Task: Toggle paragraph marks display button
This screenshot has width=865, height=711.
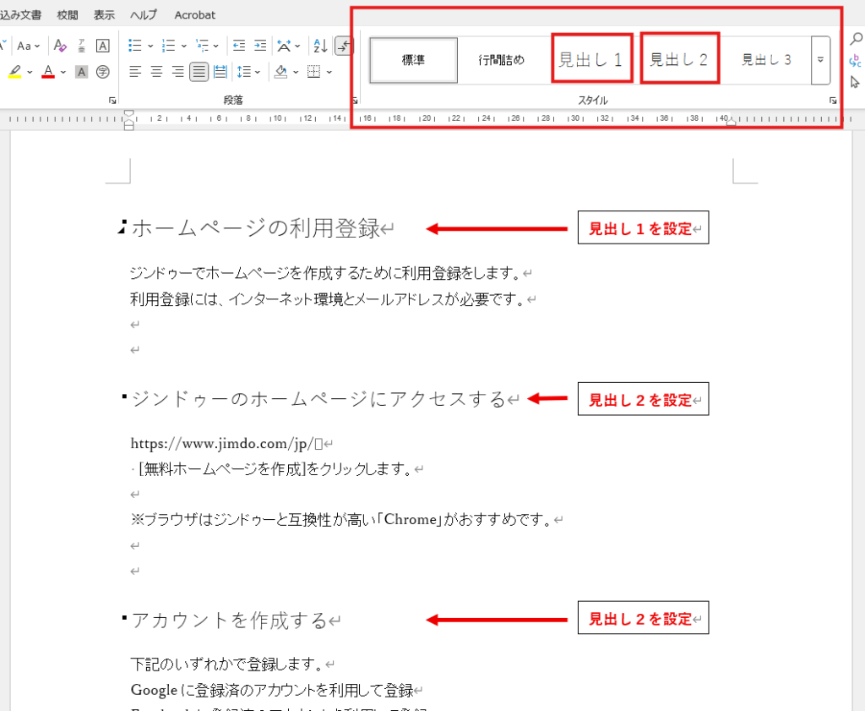Action: pos(344,46)
